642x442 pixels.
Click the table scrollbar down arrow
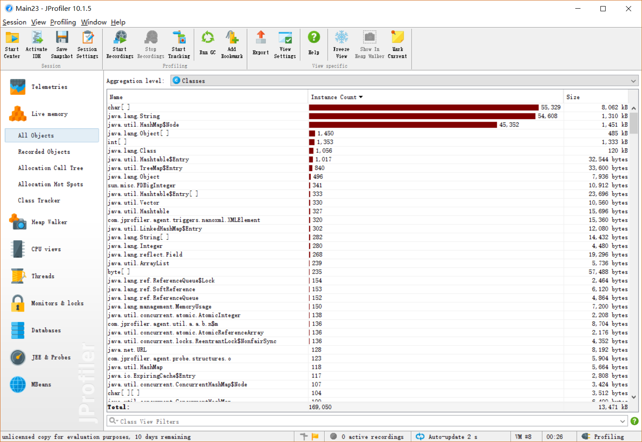pyautogui.click(x=633, y=397)
